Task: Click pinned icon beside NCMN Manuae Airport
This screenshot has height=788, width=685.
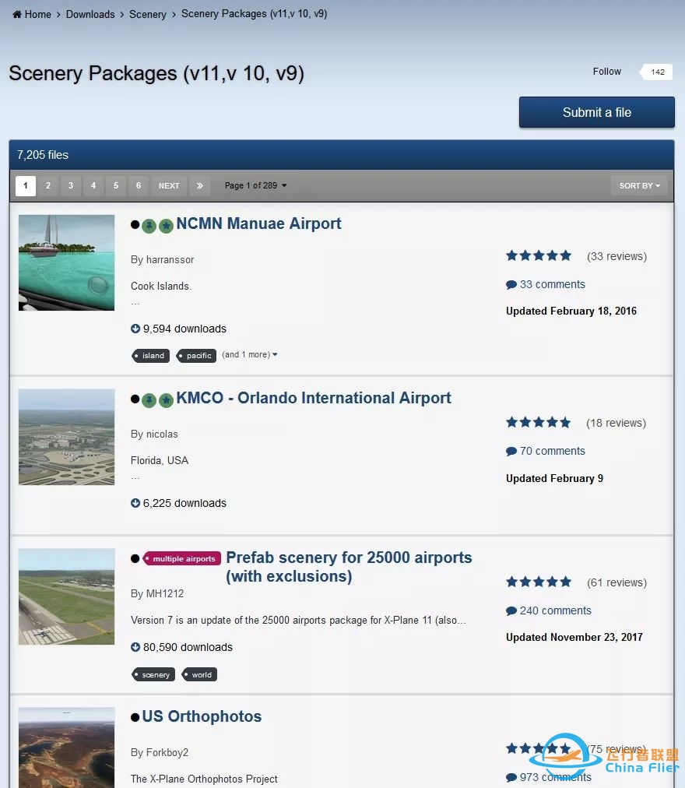Action: [x=149, y=226]
